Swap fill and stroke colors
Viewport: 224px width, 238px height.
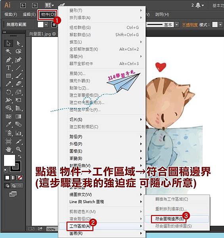click(x=20, y=156)
